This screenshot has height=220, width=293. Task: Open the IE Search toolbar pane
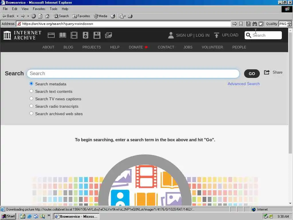point(62,16)
